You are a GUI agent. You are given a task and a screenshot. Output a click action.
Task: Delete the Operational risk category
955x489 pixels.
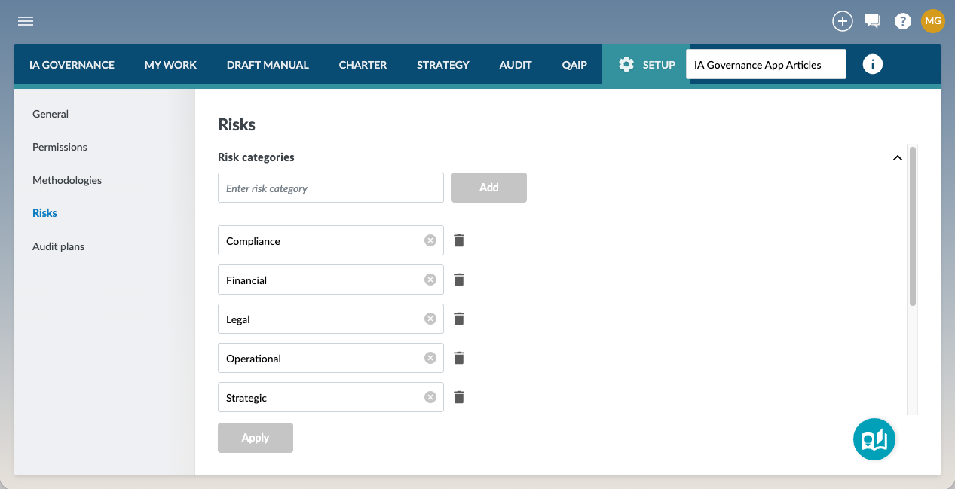[459, 358]
